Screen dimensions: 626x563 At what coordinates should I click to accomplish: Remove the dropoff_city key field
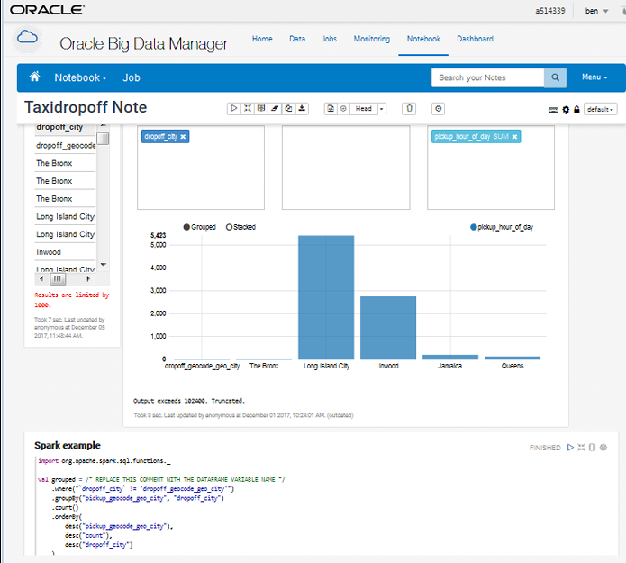183,137
